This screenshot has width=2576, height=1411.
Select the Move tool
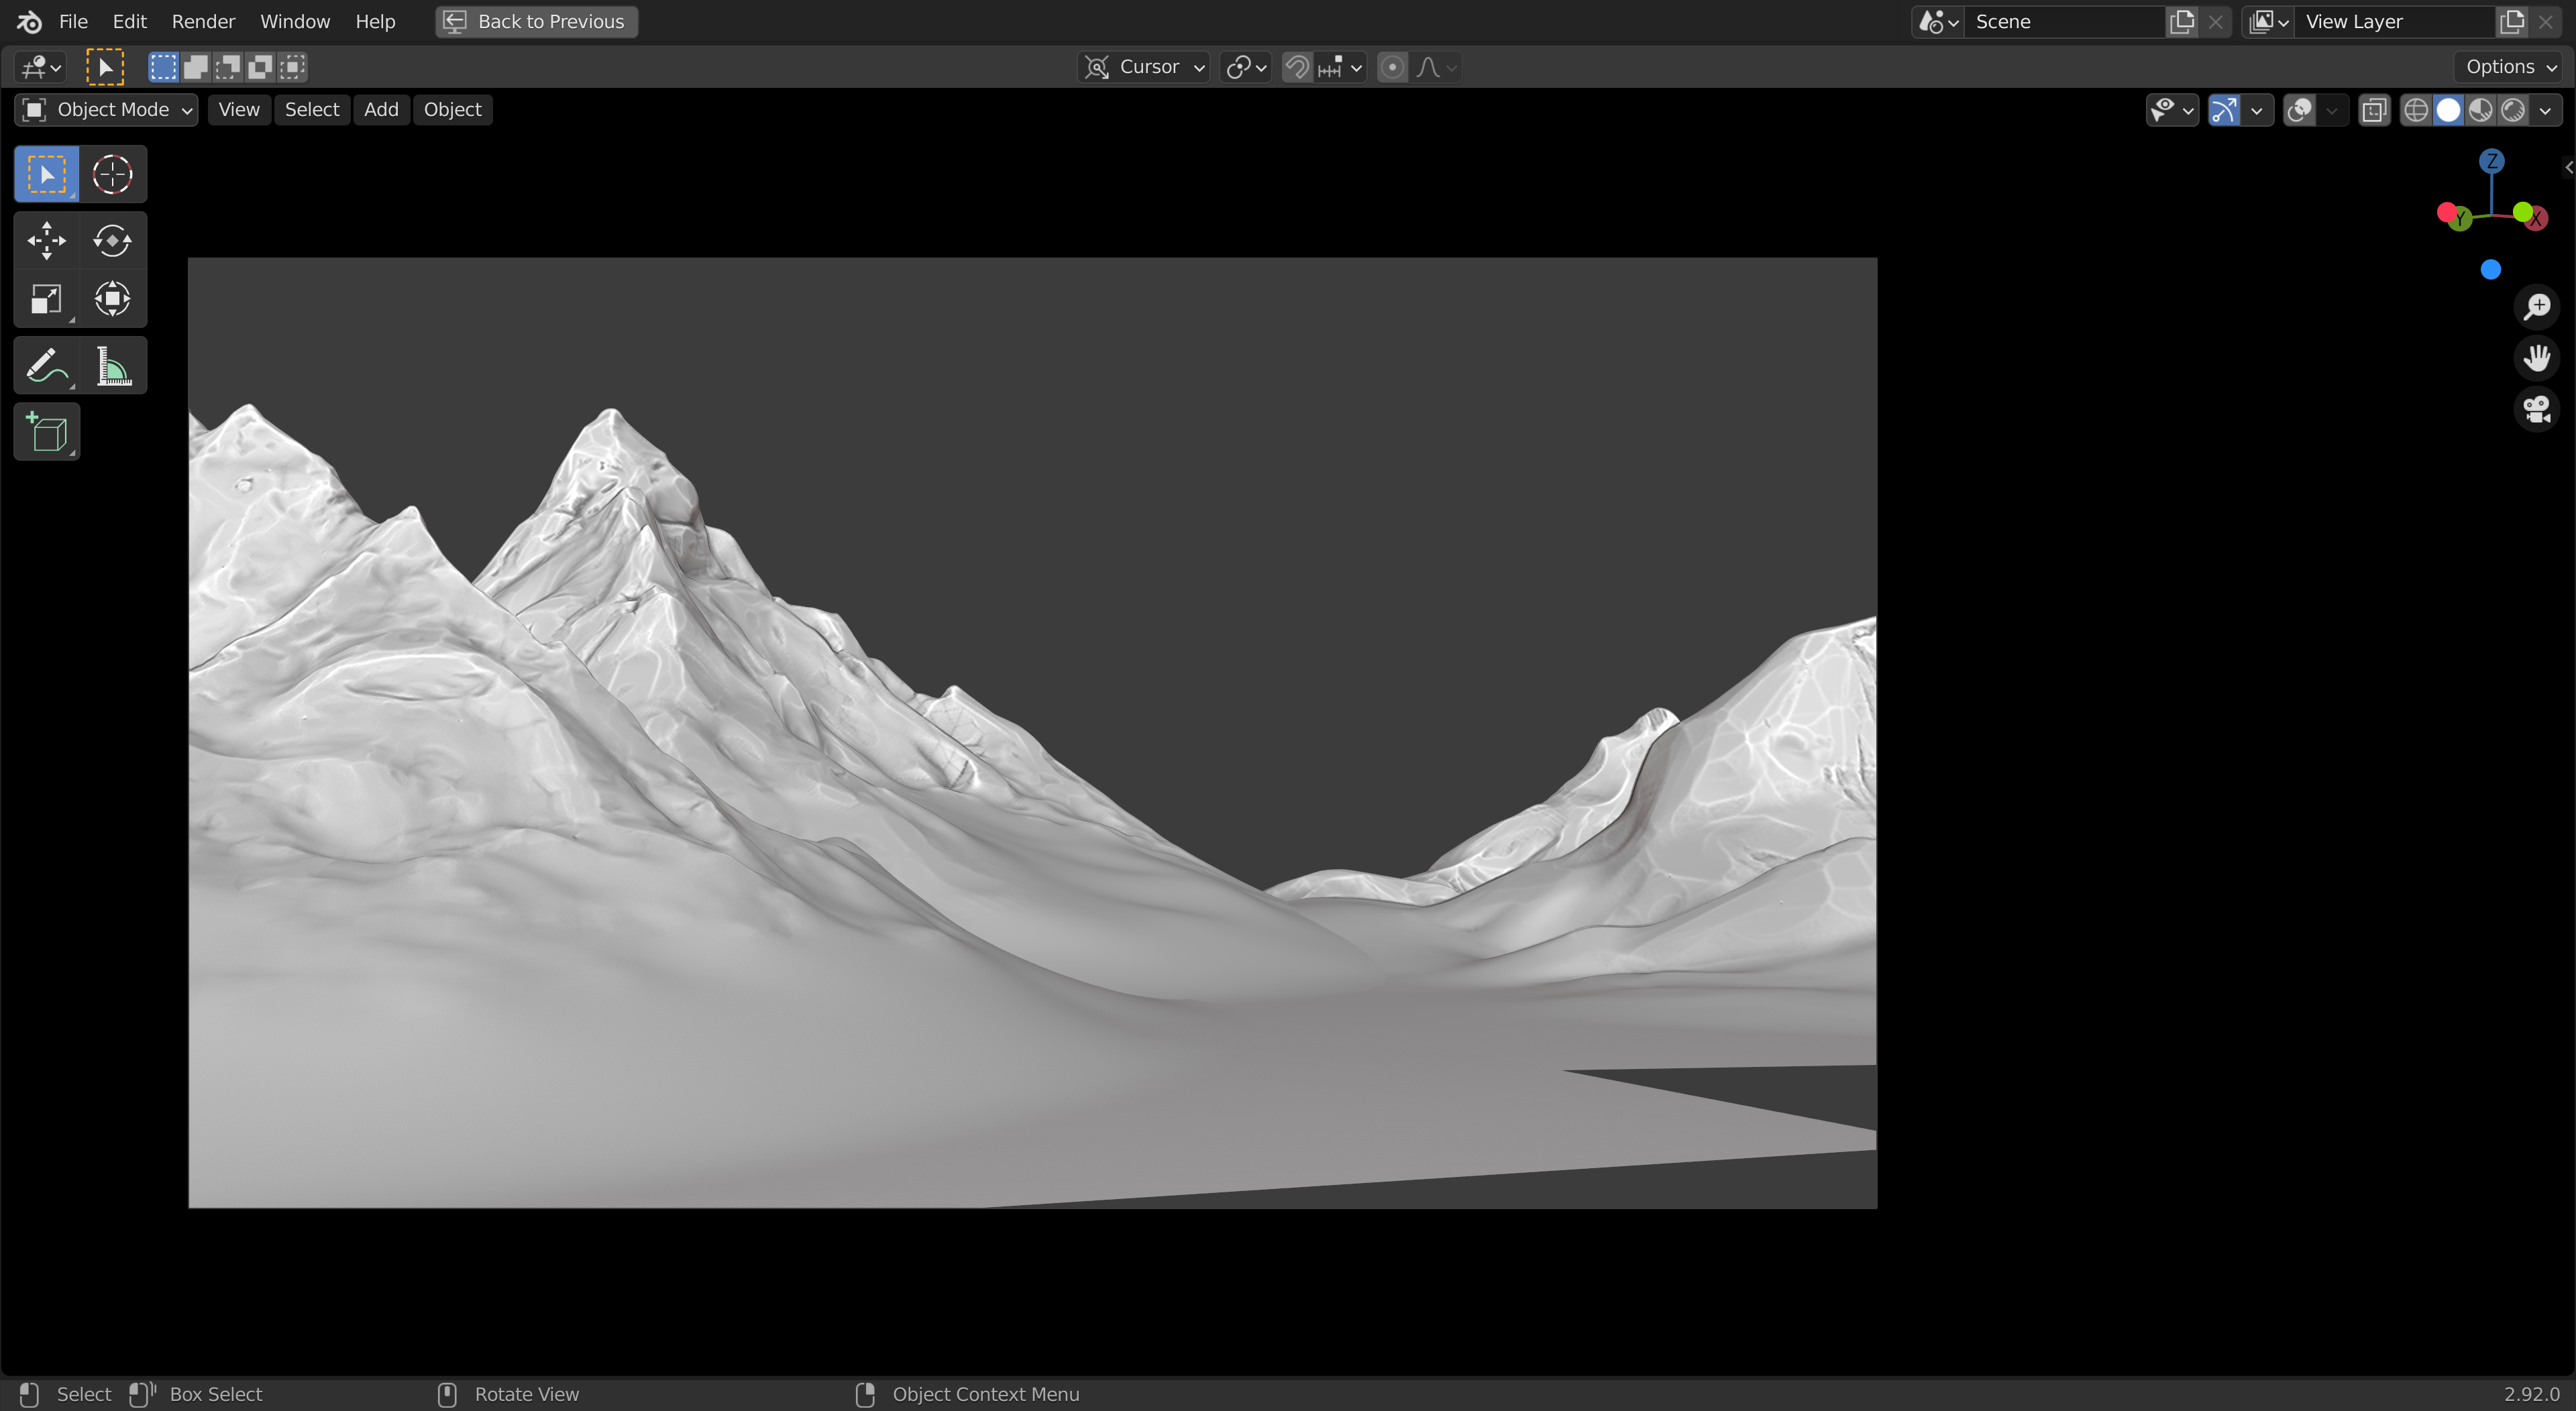(x=46, y=240)
